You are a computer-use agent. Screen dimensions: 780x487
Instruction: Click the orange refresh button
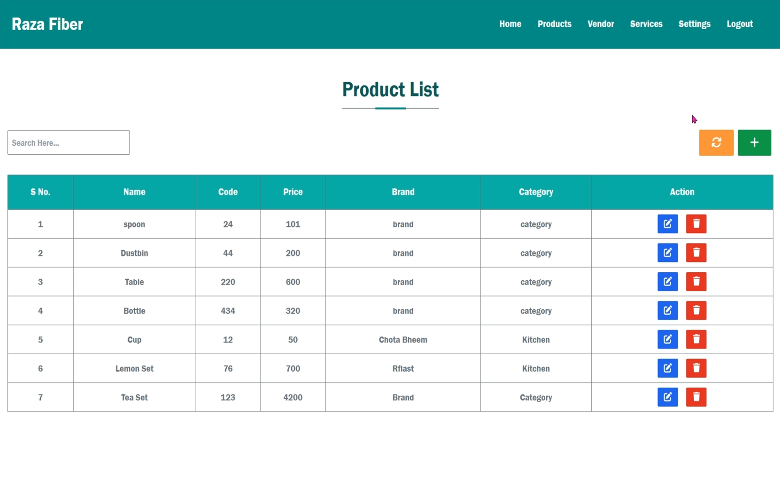coord(716,142)
